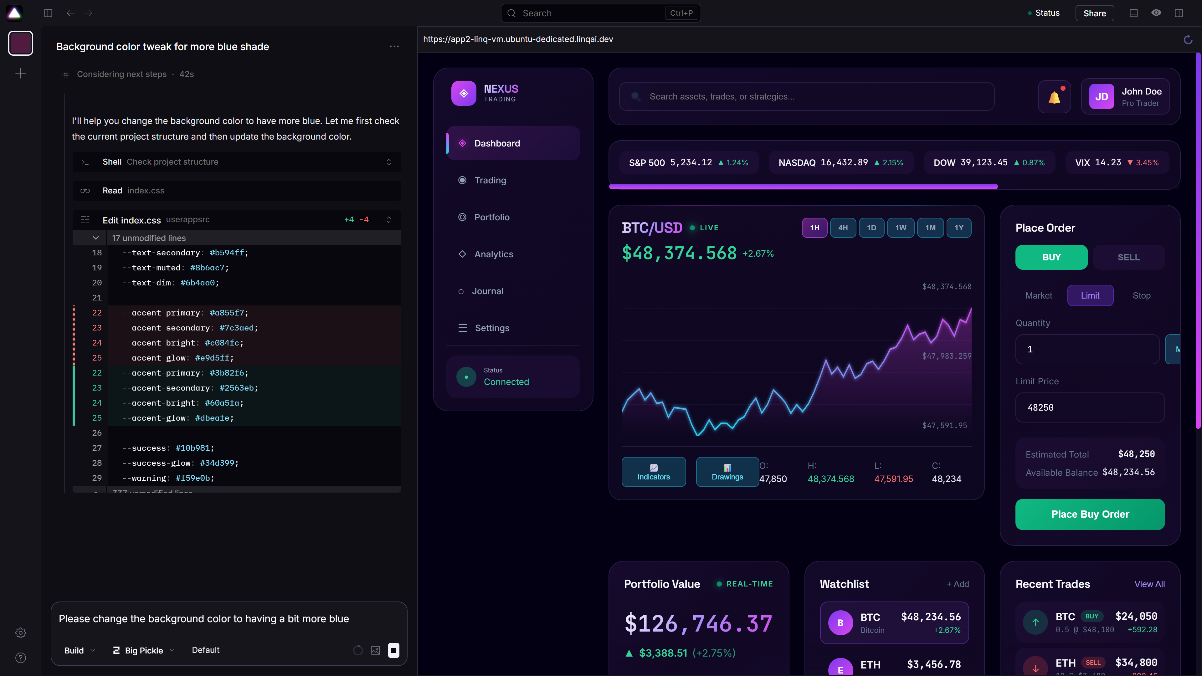Attach an image in the chat input
The image size is (1202, 676).
coord(375,650)
